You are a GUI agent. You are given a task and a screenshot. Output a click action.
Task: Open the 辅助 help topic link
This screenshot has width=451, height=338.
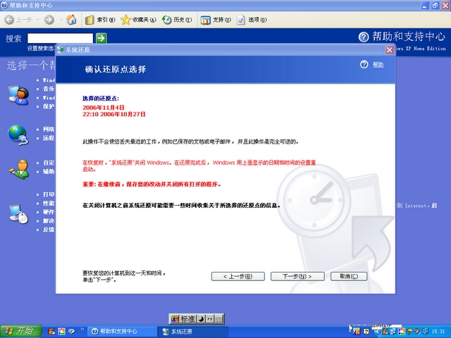(49, 172)
